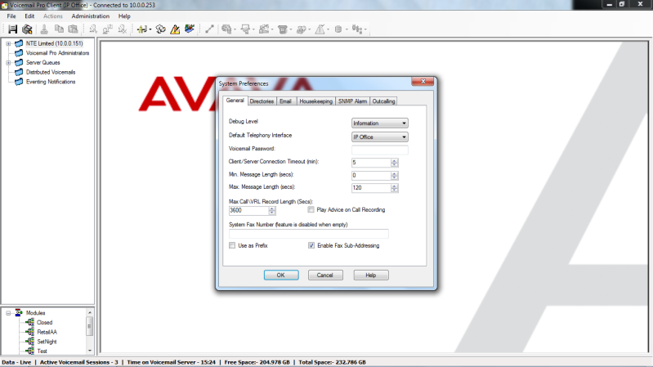Open the Condition Editor triangle icon

coord(175,29)
